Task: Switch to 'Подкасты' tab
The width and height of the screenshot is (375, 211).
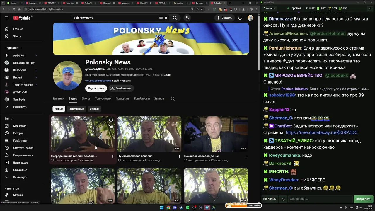Action: 123,99
